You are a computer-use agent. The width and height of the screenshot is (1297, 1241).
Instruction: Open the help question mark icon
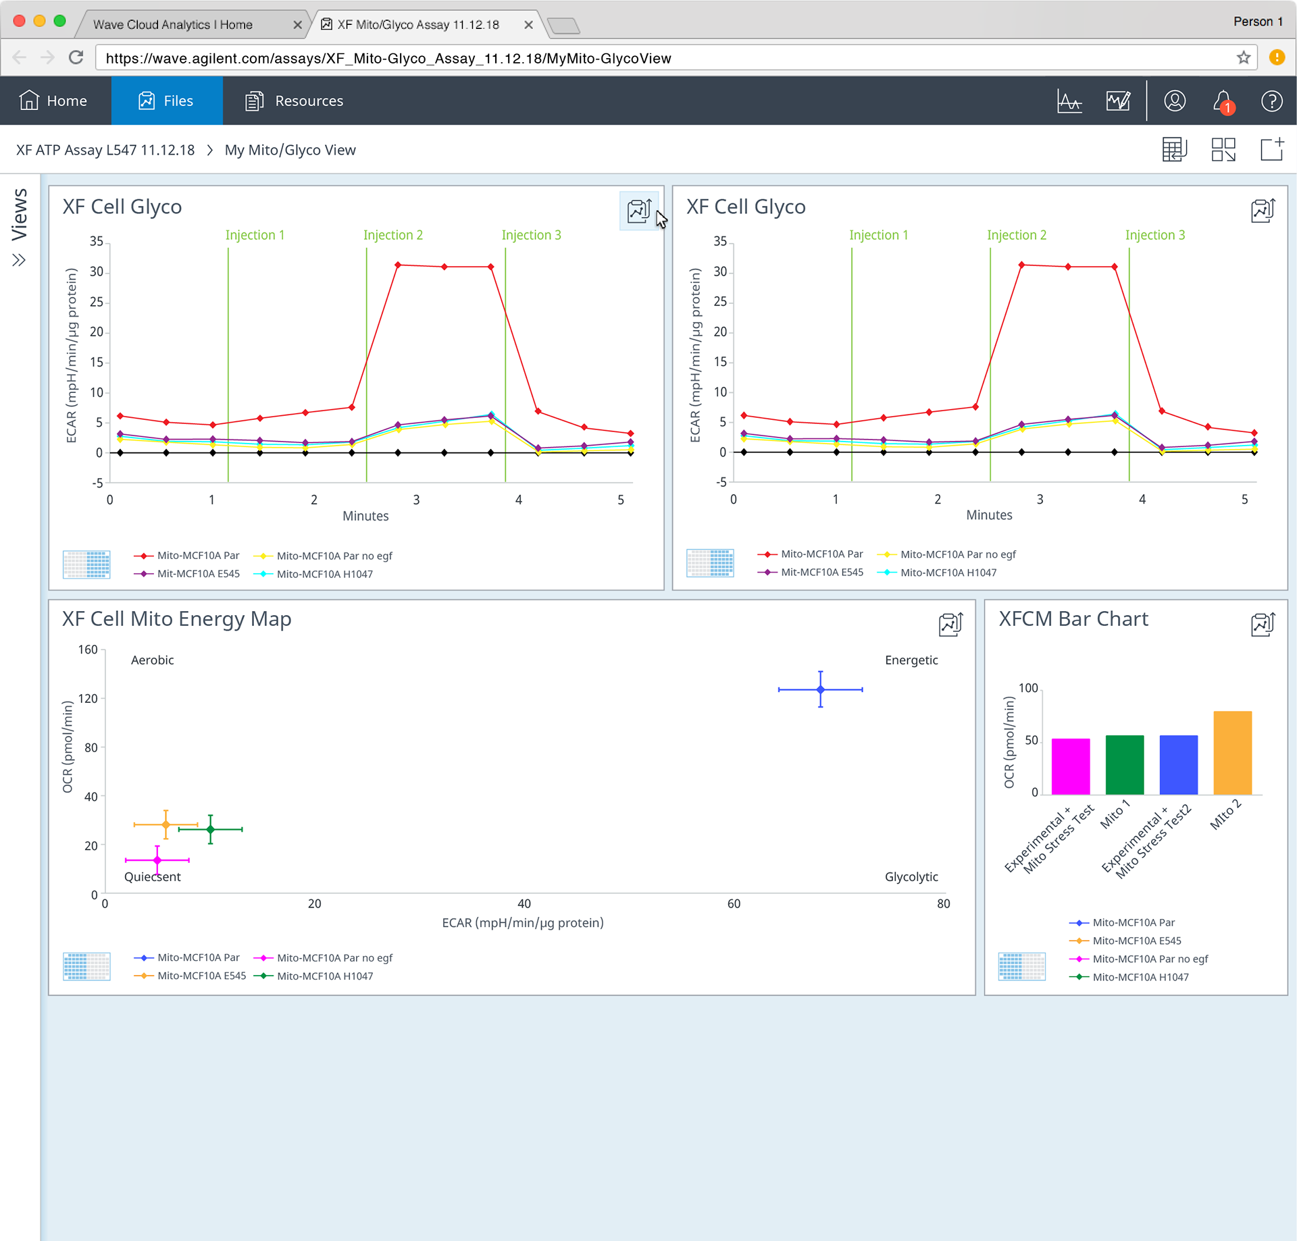pyautogui.click(x=1271, y=101)
